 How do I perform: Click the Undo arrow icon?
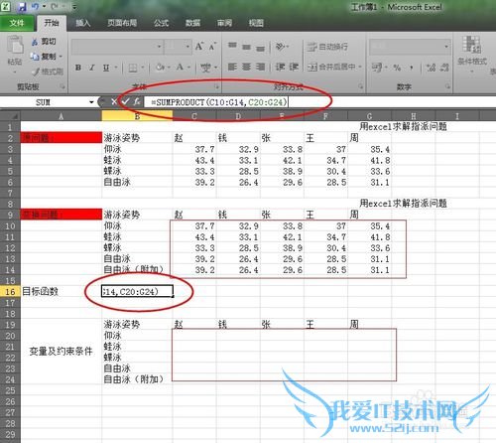[36, 7]
